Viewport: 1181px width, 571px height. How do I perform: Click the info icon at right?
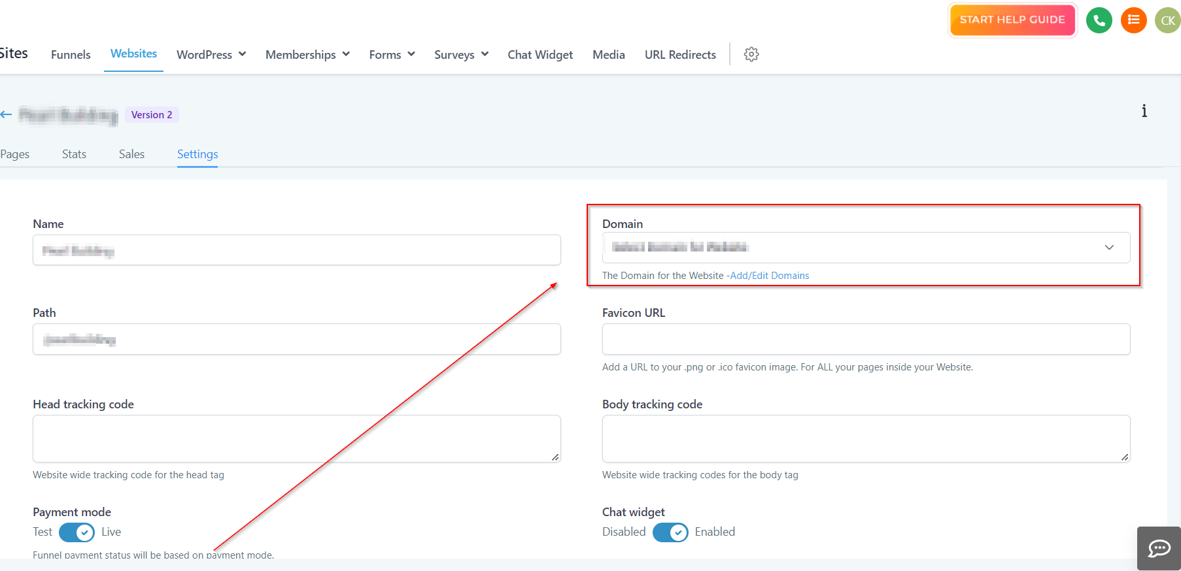(x=1144, y=111)
